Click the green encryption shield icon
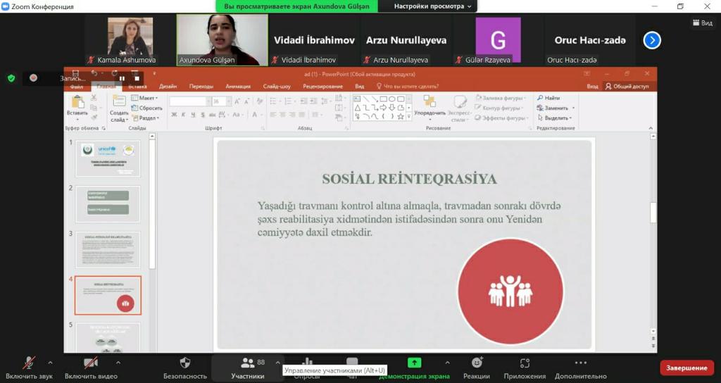The image size is (721, 383). 11,78
